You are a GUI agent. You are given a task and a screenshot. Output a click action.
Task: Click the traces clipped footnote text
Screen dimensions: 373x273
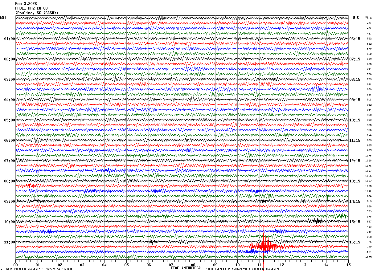pyautogui.click(x=242, y=269)
